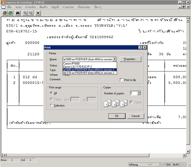The image size is (191, 167).
Task: Increase number of copies with up arrow
Action: (139, 92)
